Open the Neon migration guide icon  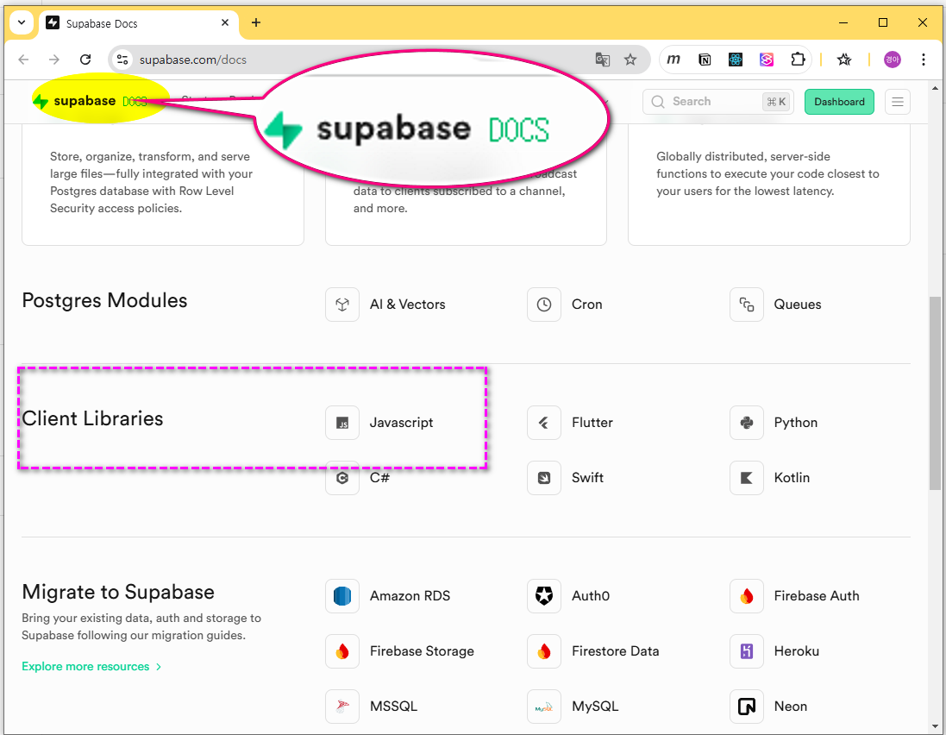click(x=747, y=707)
